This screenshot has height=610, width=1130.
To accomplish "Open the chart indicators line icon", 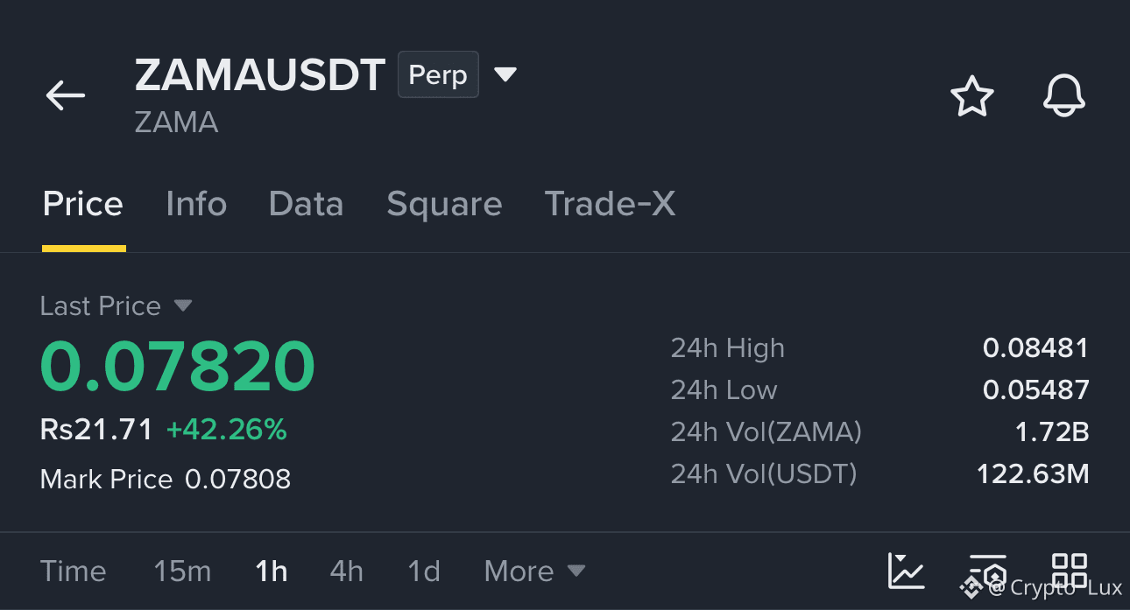I will tap(906, 571).
